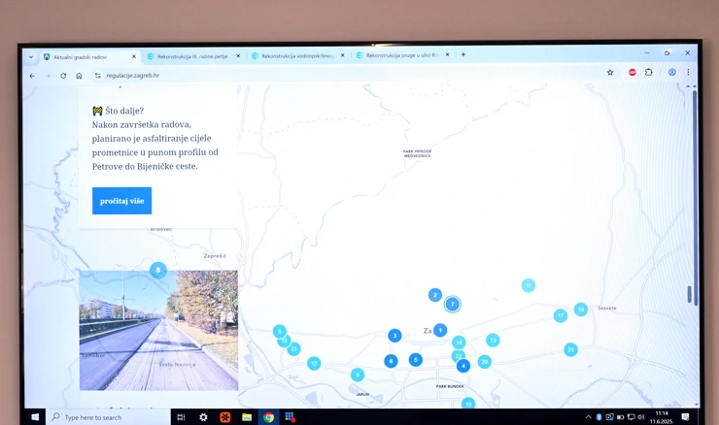Screen dimensions: 719x425
Task: Select map marker number 6
Action: (392, 361)
